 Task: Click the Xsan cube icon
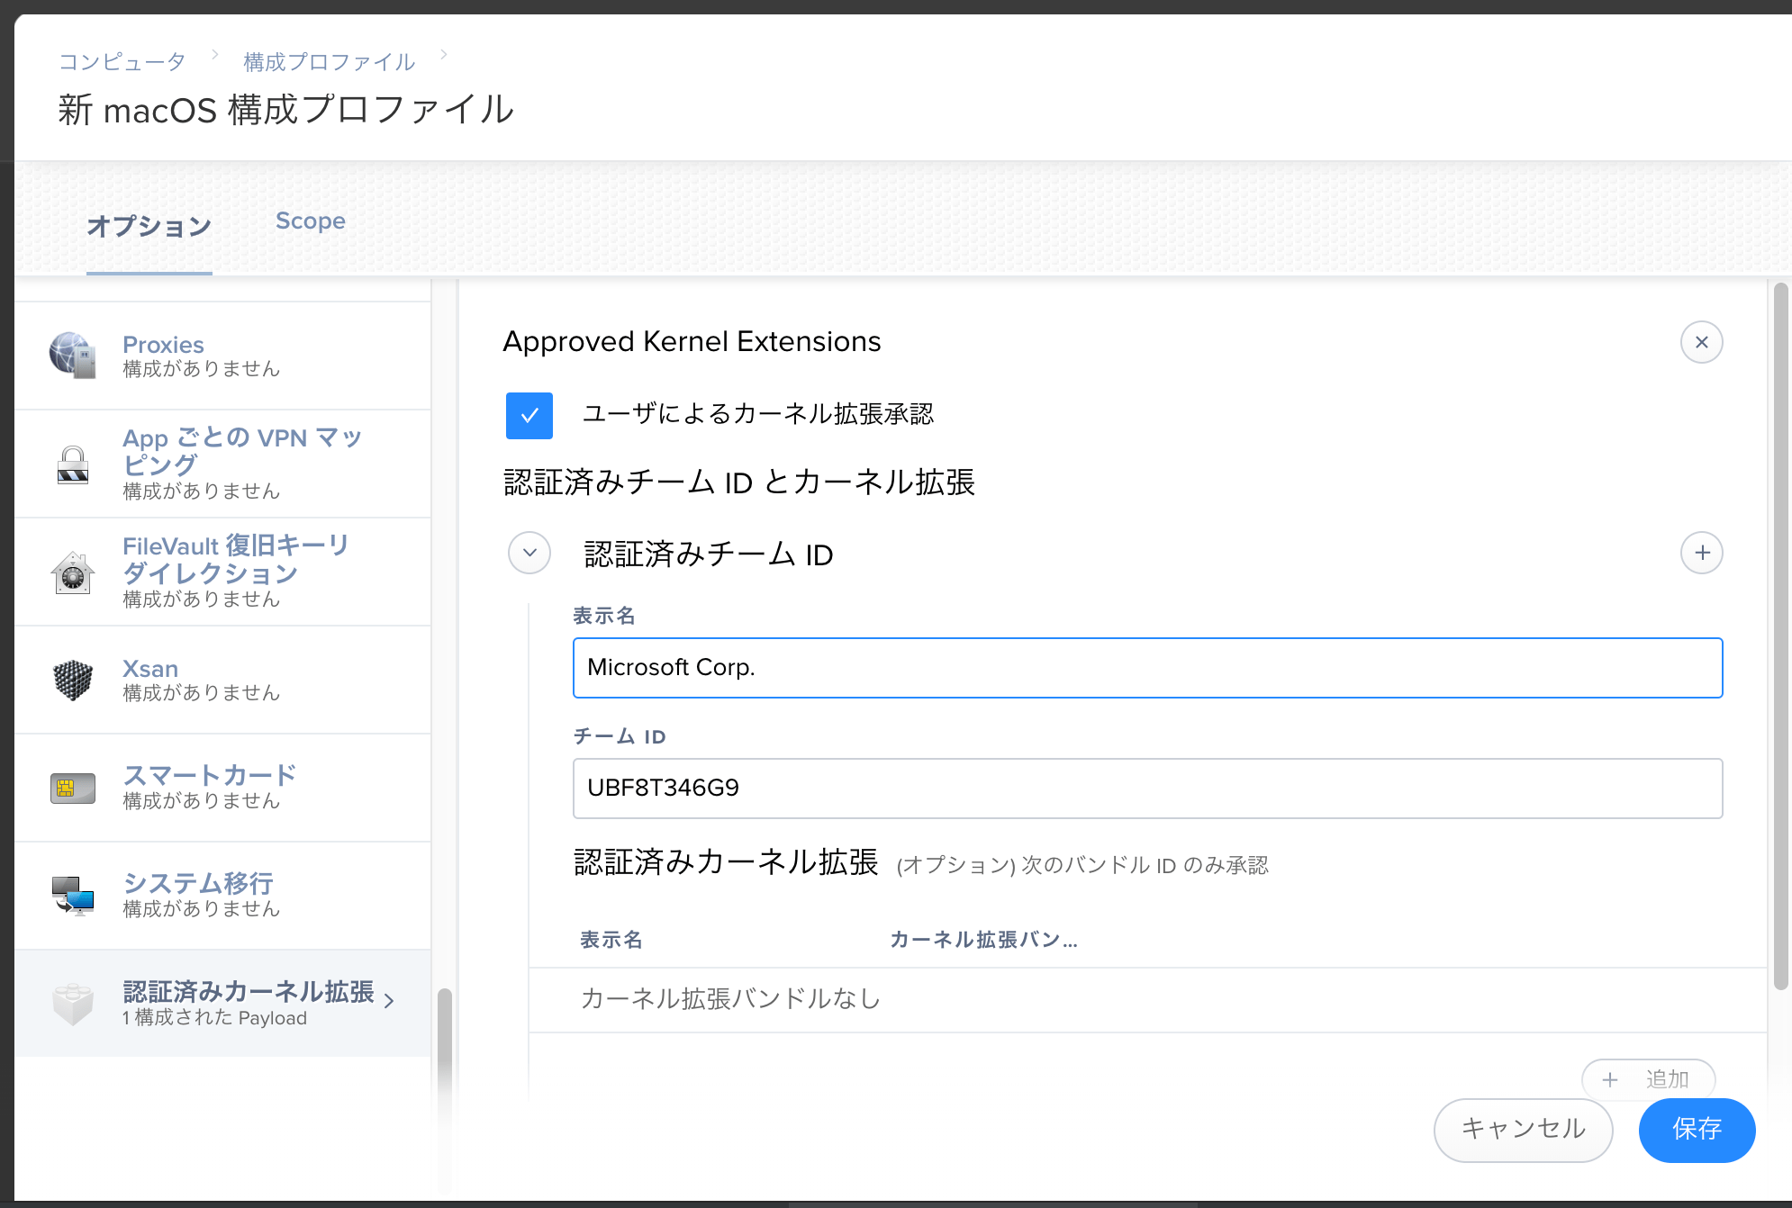[x=73, y=681]
